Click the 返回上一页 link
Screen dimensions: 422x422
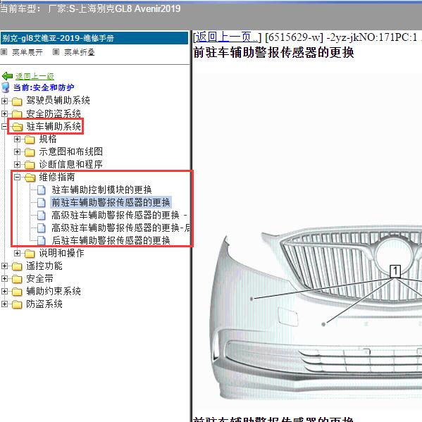[227, 37]
